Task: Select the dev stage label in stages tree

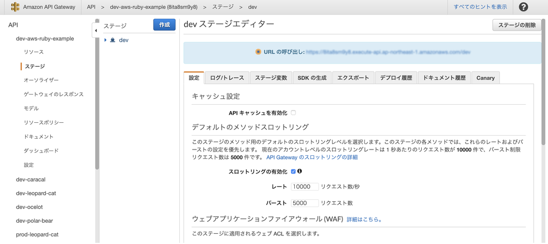Action: click(x=124, y=40)
